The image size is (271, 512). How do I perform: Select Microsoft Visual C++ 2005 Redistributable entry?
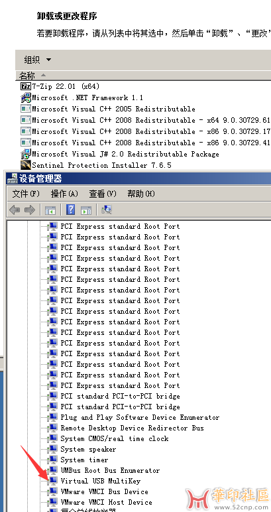pos(113,109)
